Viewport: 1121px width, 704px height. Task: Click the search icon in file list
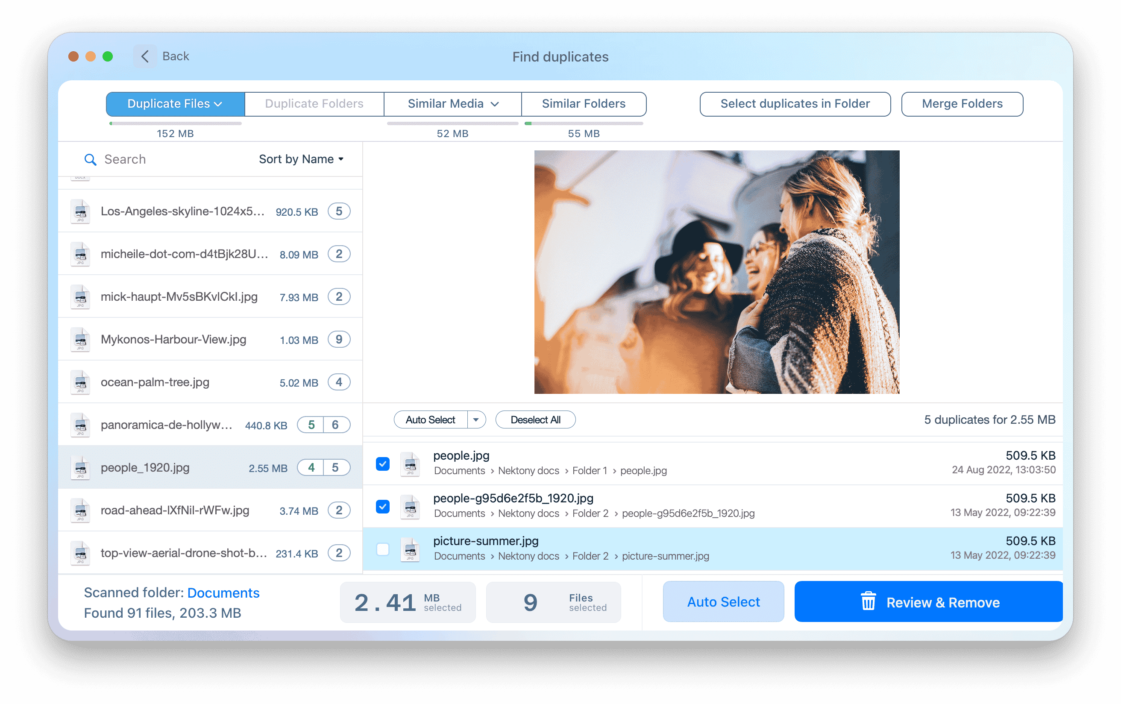point(90,158)
